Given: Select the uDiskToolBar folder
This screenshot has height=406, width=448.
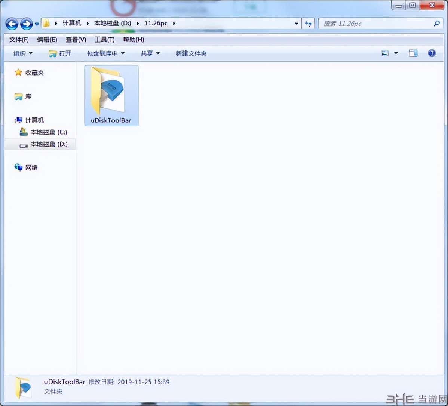Looking at the screenshot, I should (111, 95).
